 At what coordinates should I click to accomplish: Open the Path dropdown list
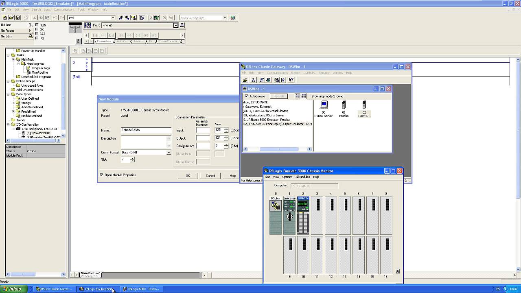point(176,25)
